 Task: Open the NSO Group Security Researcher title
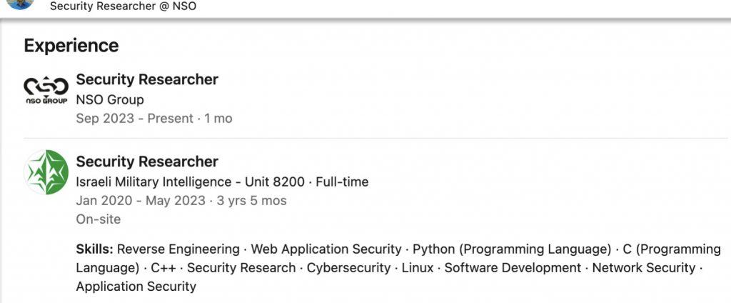click(147, 79)
